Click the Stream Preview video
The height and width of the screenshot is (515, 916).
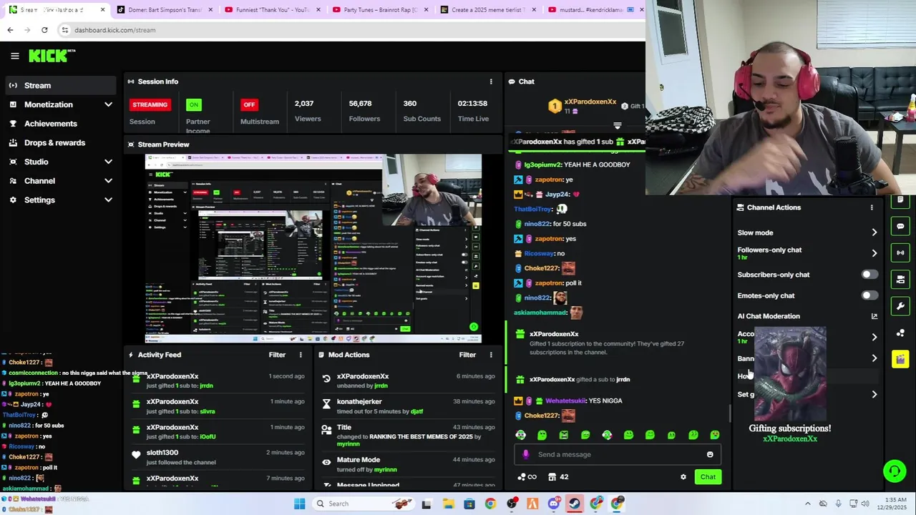click(313, 248)
